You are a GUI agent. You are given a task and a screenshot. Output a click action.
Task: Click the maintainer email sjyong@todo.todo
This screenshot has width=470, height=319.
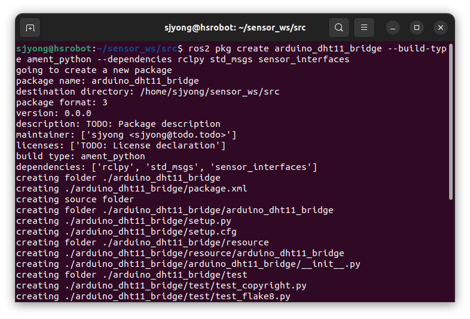click(178, 135)
